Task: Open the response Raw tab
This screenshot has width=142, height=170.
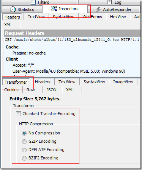Action: [31, 90]
